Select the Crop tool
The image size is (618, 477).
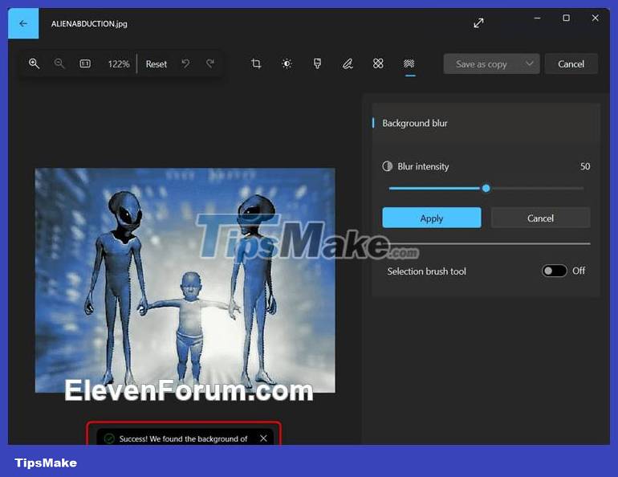click(256, 63)
